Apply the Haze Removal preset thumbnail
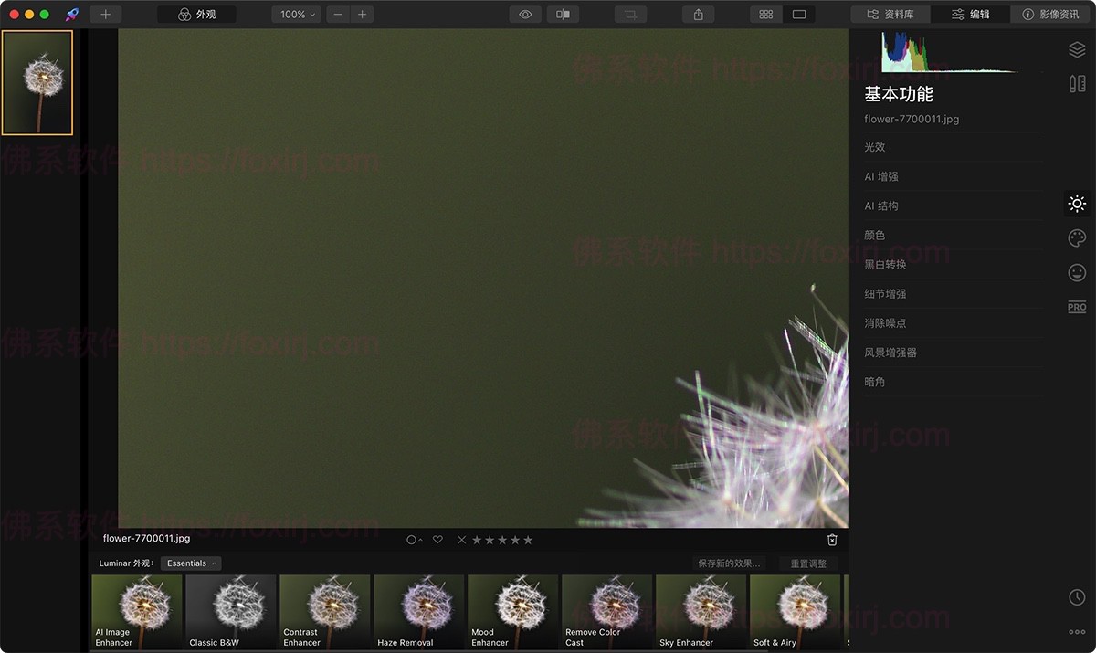This screenshot has width=1096, height=653. (417, 610)
